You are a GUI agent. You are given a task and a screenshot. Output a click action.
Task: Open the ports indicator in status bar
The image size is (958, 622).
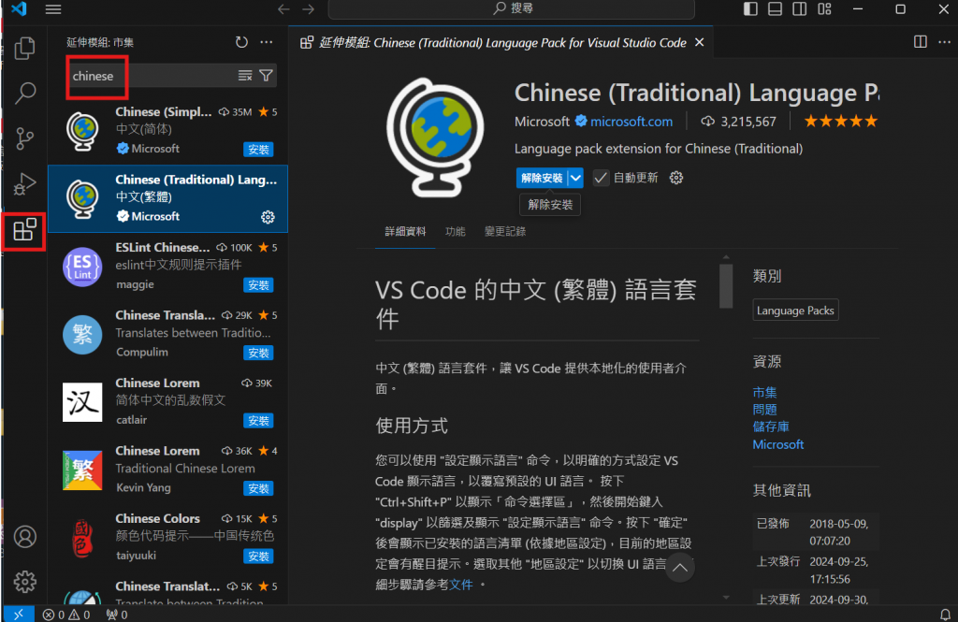117,615
